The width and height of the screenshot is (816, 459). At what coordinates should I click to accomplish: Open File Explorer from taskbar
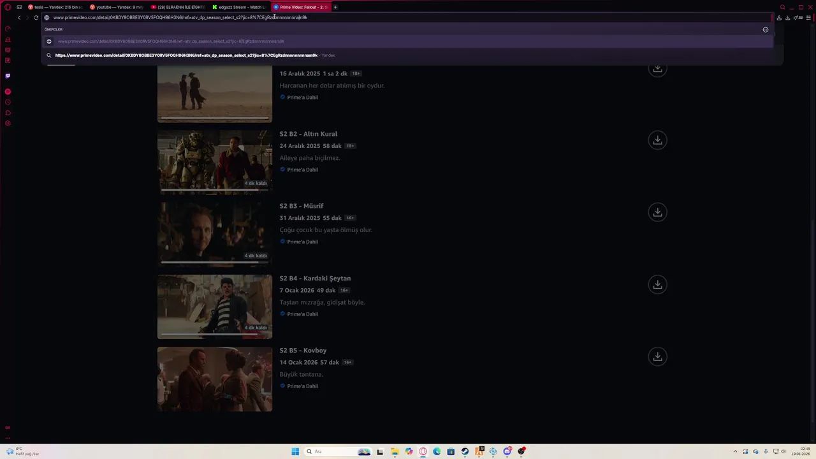pos(395,451)
